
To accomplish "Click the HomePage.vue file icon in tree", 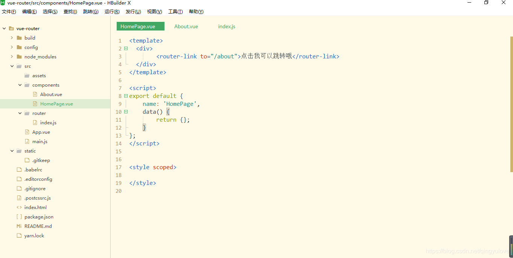I will [35, 104].
